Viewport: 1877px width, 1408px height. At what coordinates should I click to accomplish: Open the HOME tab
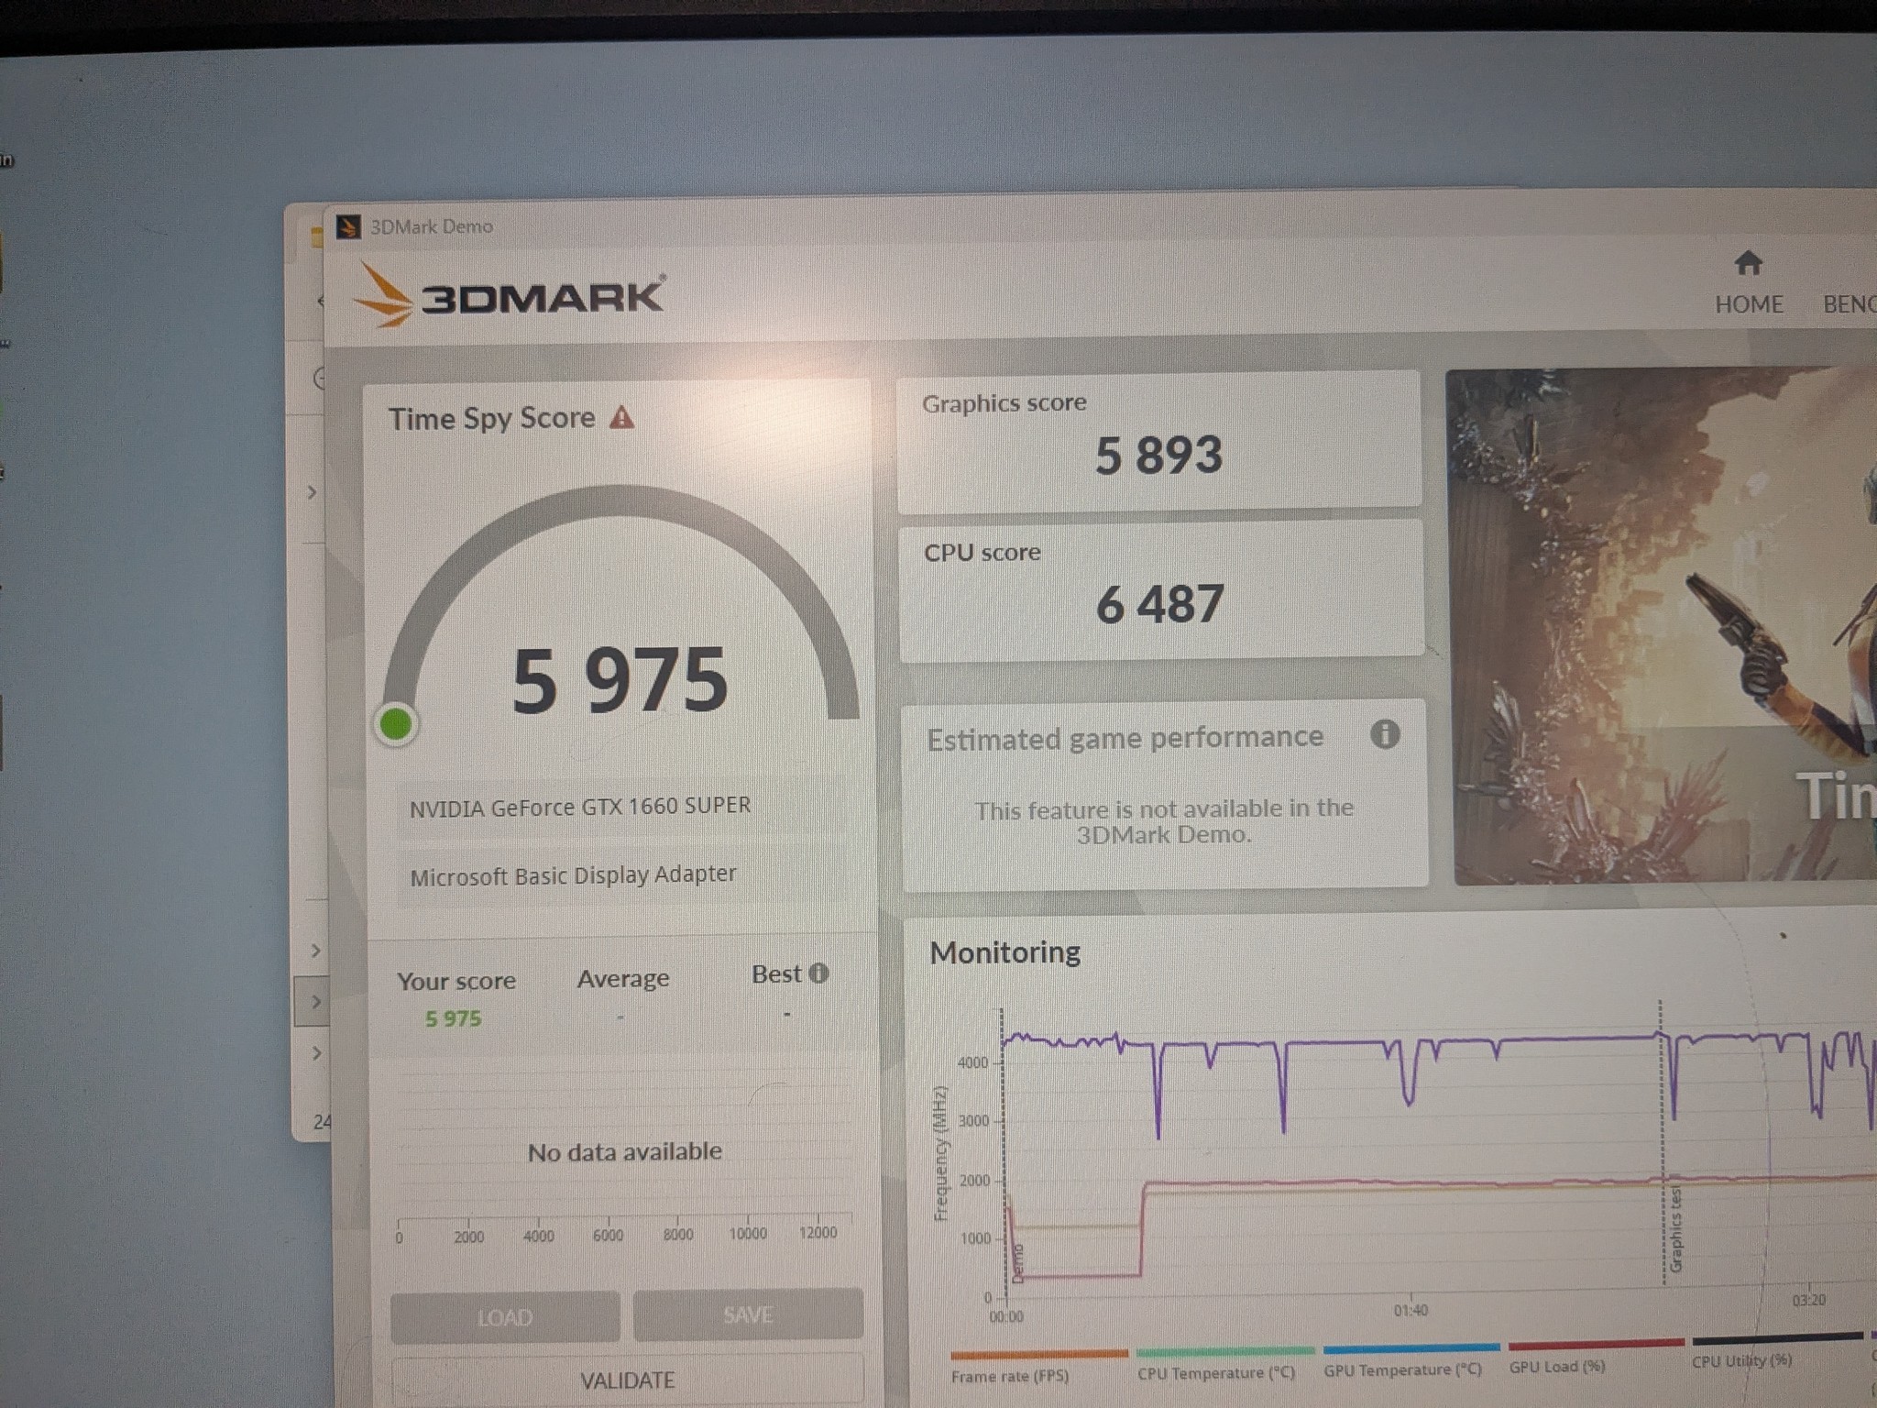(x=1749, y=284)
